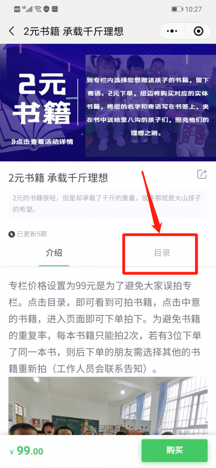
Task: Tap the green 购买 button
Action: (x=174, y=450)
